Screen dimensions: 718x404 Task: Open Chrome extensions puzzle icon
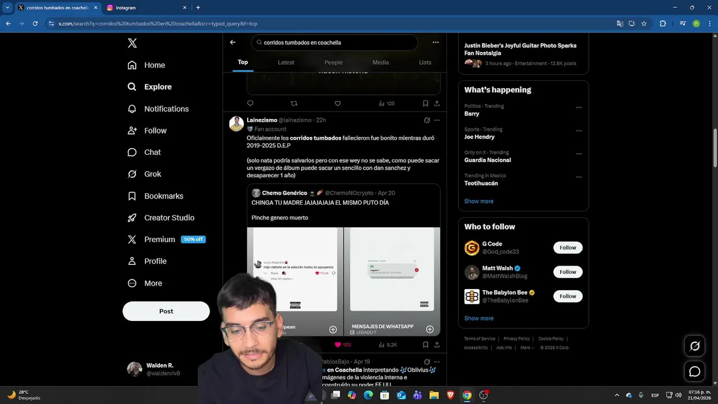(x=663, y=24)
